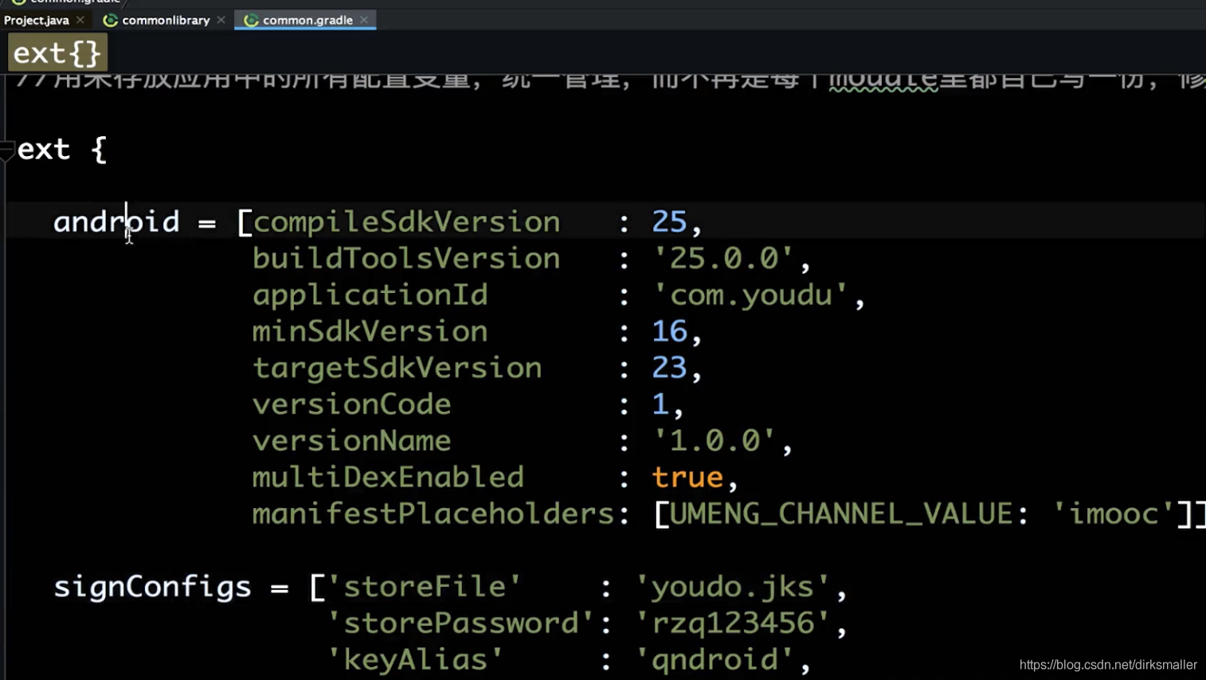Click the true value of multiDexEnabled
Image resolution: width=1206 pixels, height=680 pixels.
click(x=687, y=478)
